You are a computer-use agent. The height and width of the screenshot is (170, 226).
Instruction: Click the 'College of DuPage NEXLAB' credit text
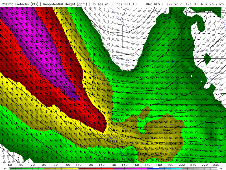(x=114, y=4)
